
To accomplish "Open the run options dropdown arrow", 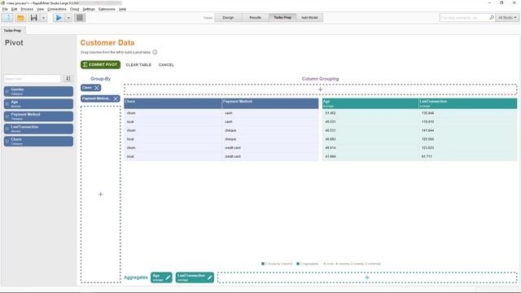I will 68,18.
